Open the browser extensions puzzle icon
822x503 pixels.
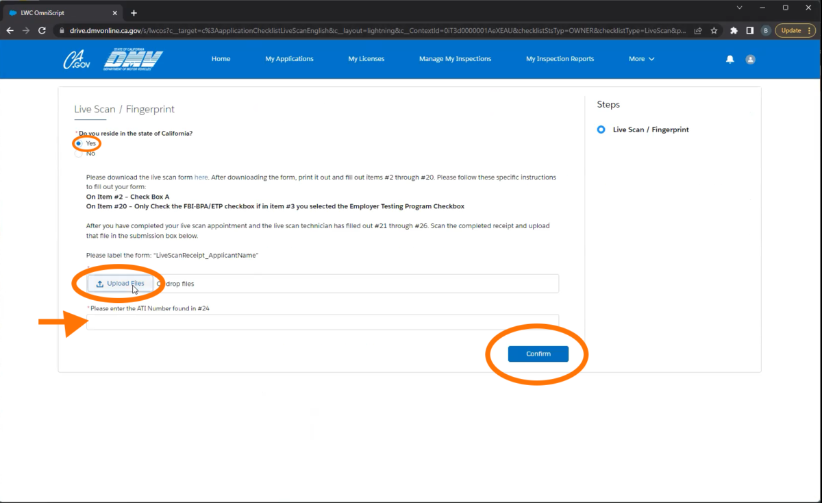click(734, 31)
